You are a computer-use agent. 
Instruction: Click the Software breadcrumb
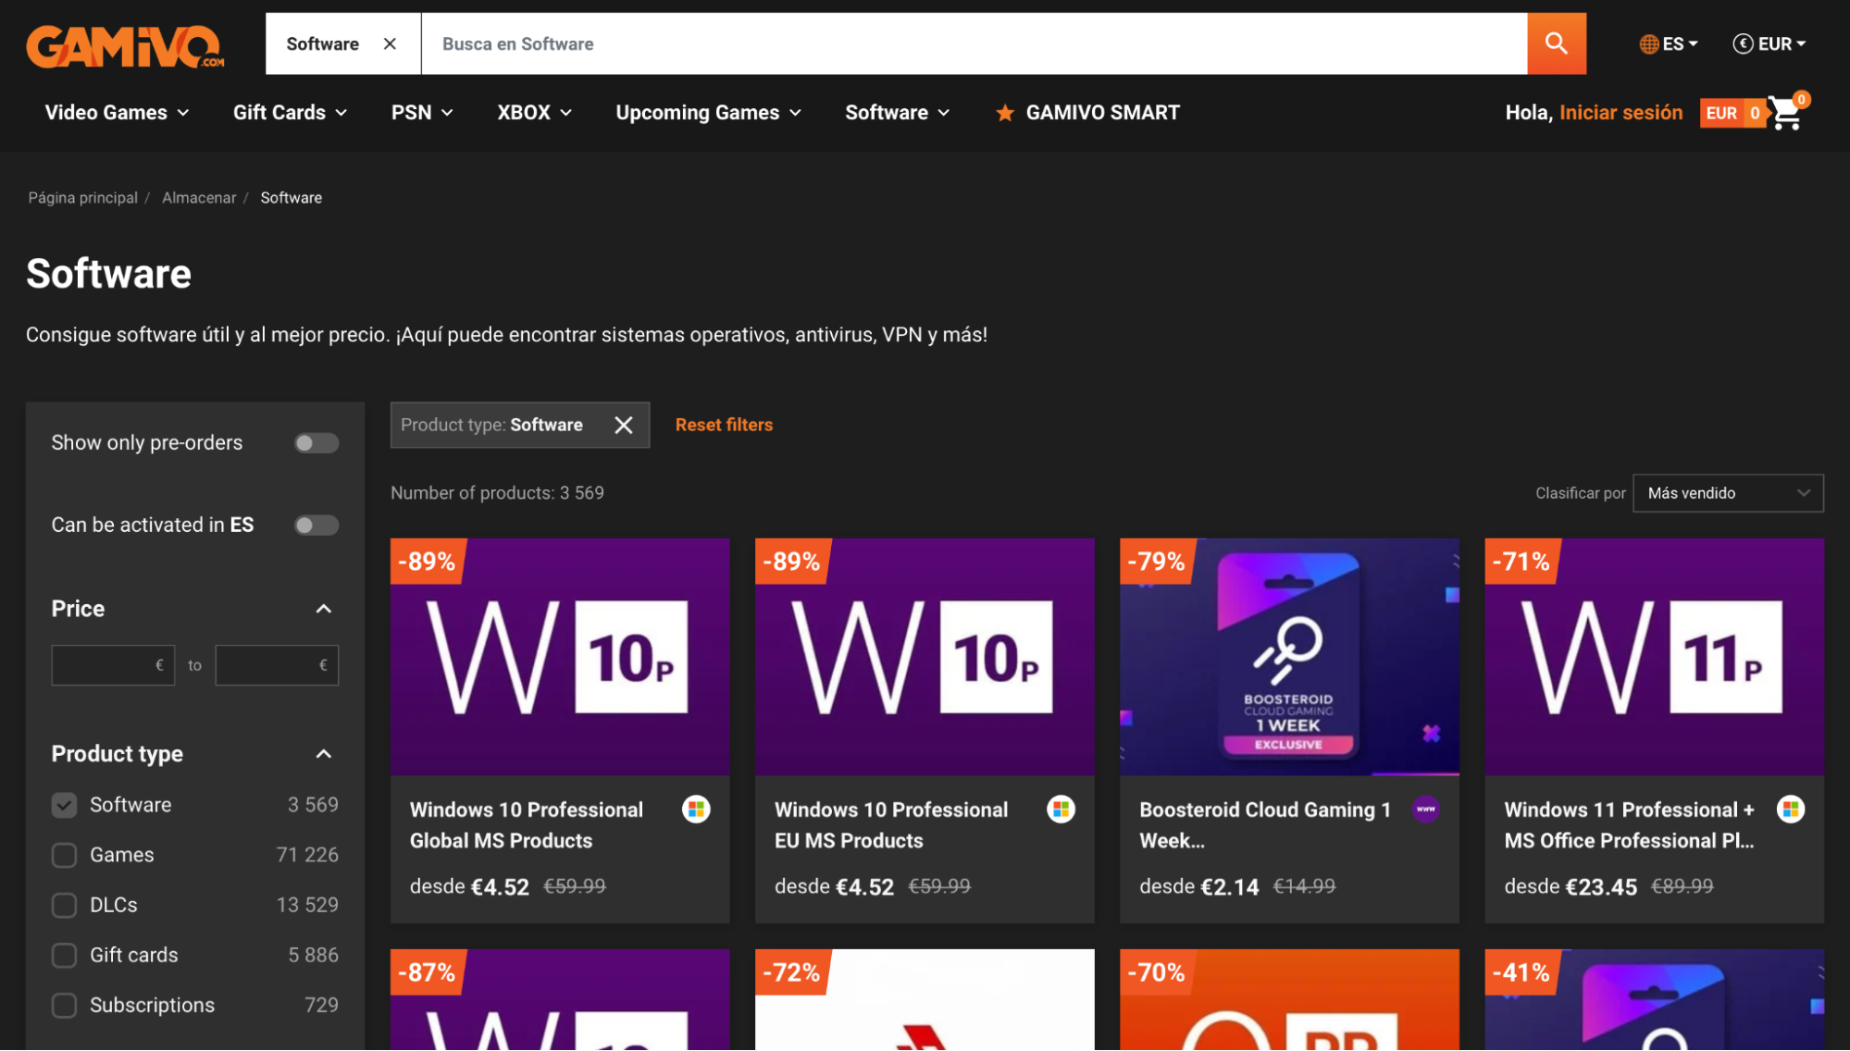[292, 198]
